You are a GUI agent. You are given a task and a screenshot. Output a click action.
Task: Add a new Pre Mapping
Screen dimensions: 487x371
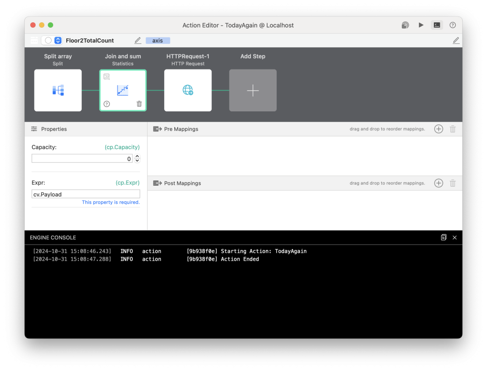coord(439,129)
